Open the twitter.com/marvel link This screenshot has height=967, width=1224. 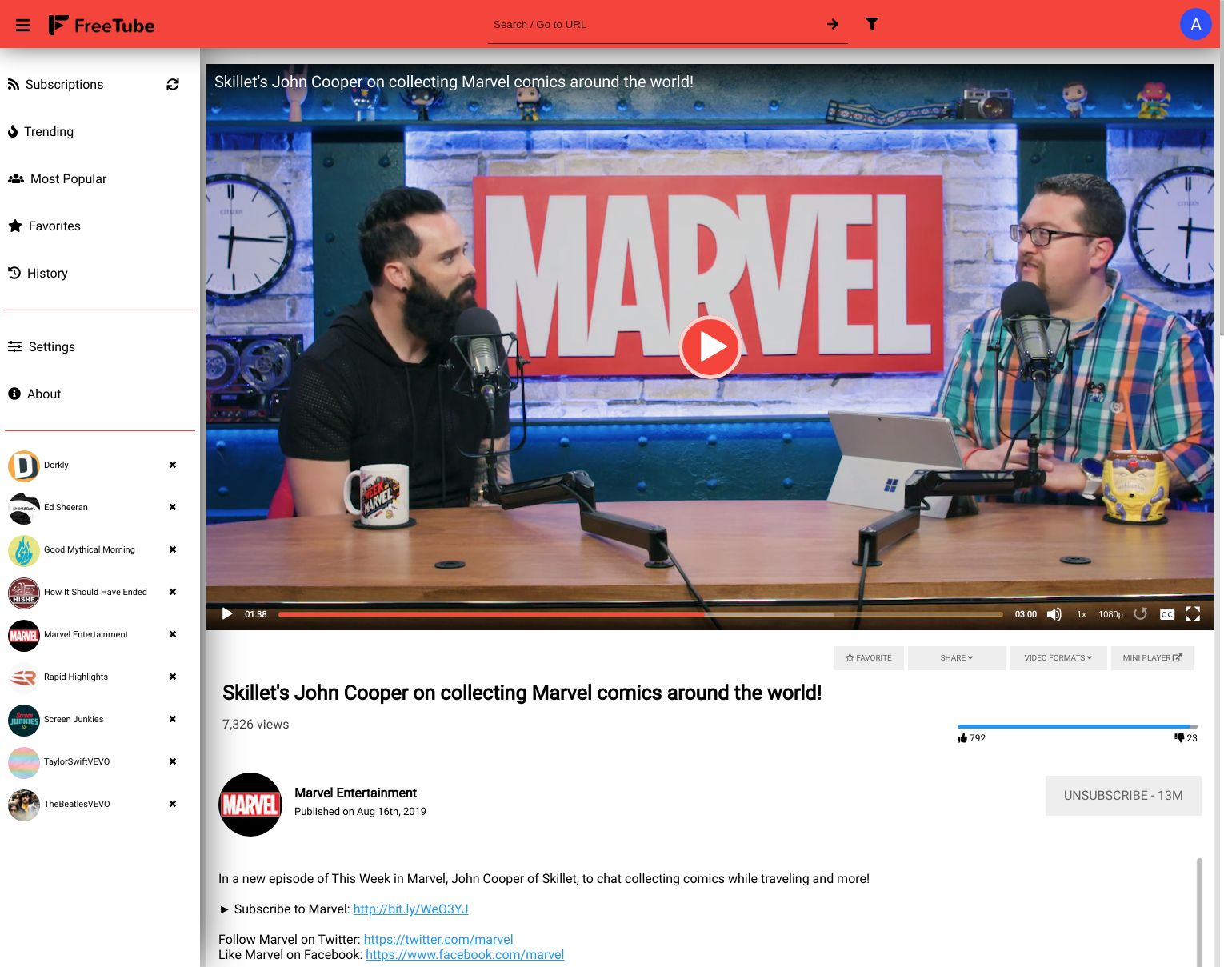(x=438, y=940)
